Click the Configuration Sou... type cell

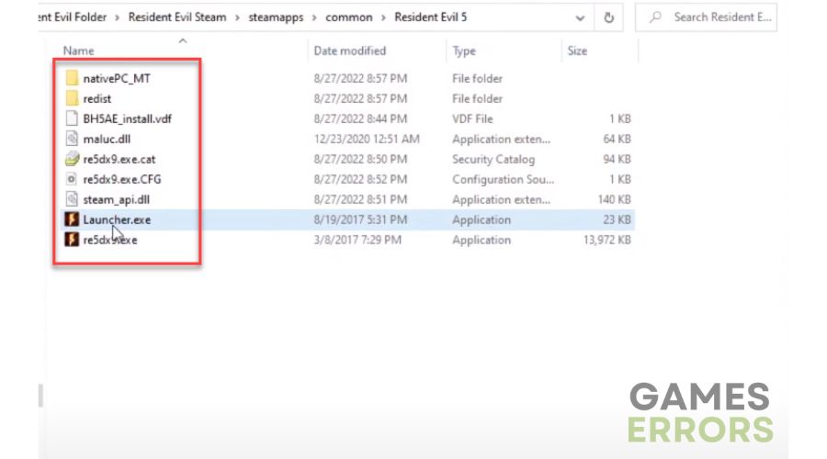(504, 179)
